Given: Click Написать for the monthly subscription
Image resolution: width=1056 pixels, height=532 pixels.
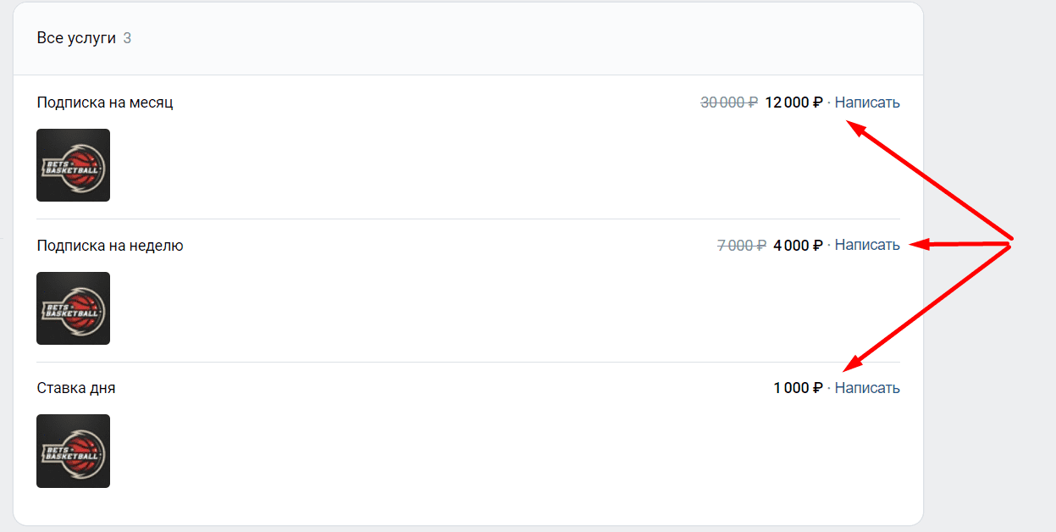Looking at the screenshot, I should 867,103.
